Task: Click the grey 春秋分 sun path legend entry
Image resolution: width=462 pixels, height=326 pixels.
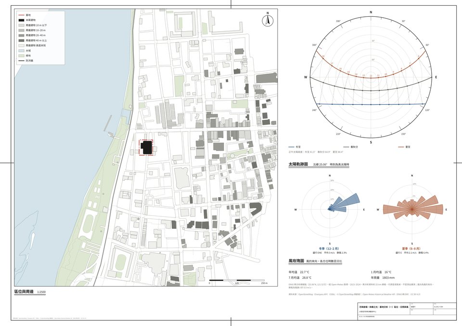Action: pos(351,147)
